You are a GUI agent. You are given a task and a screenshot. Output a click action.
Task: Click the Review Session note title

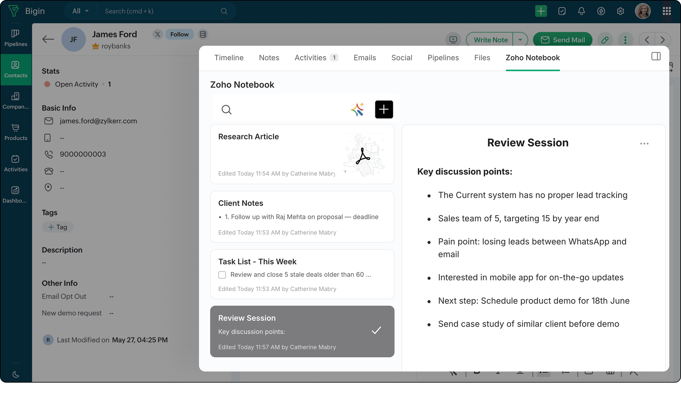click(528, 143)
